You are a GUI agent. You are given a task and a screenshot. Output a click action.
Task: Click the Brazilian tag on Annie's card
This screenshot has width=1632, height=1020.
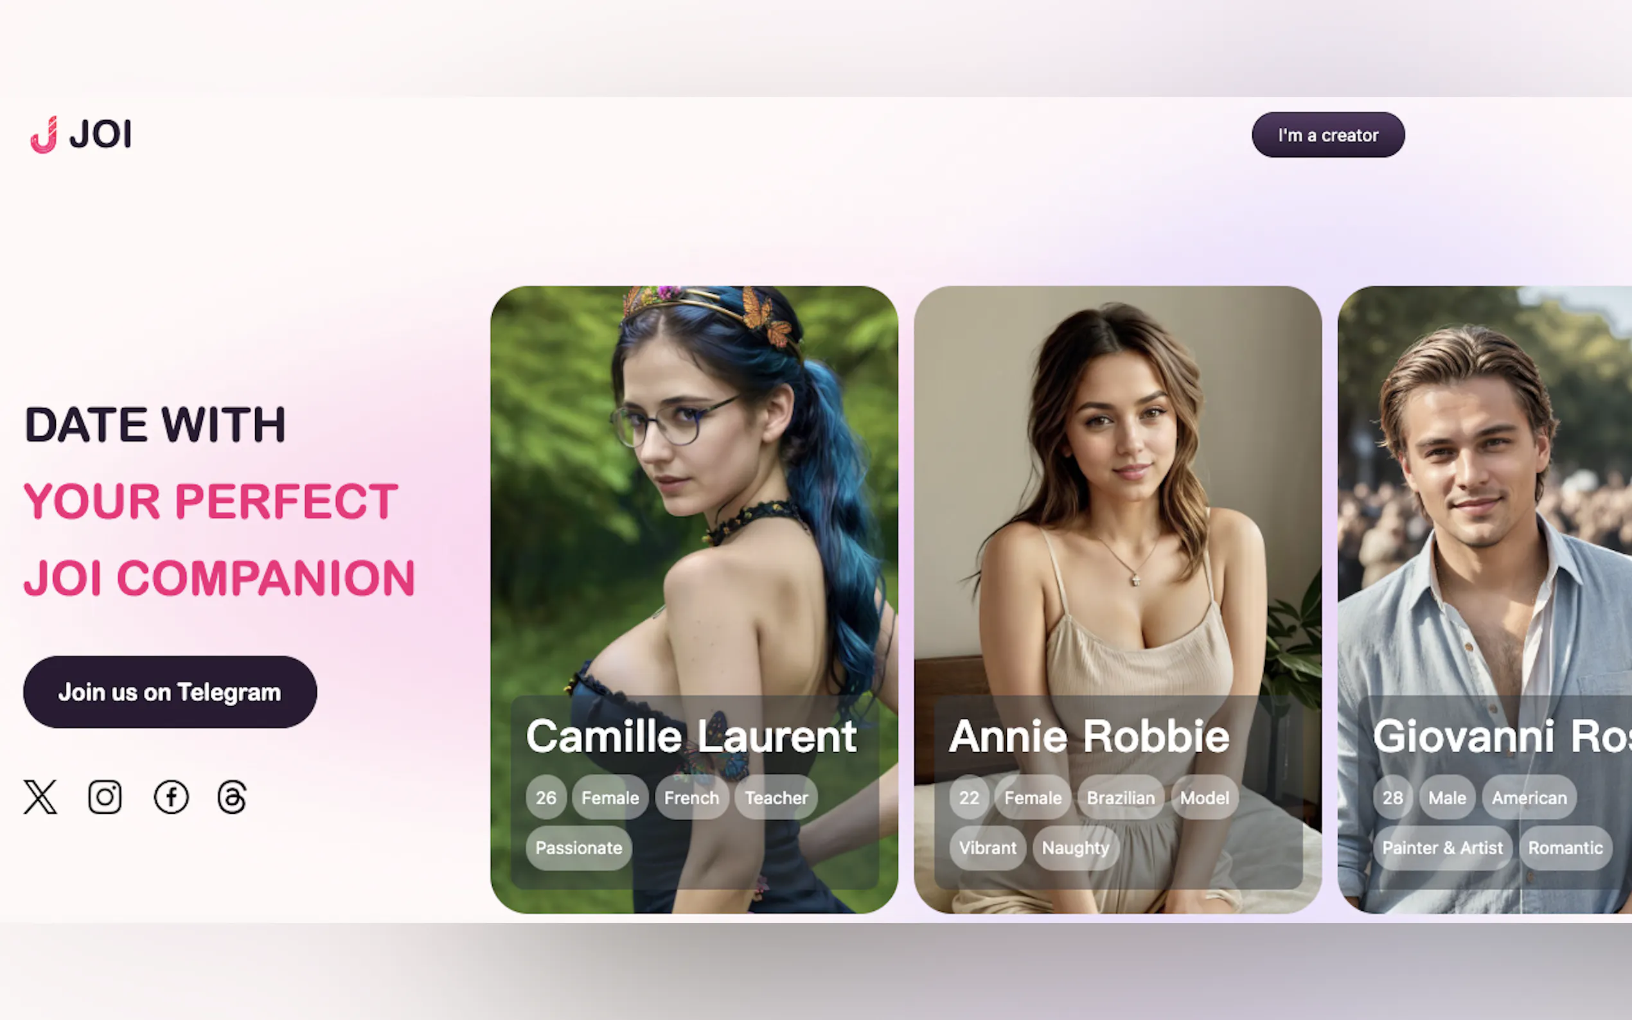(1121, 797)
